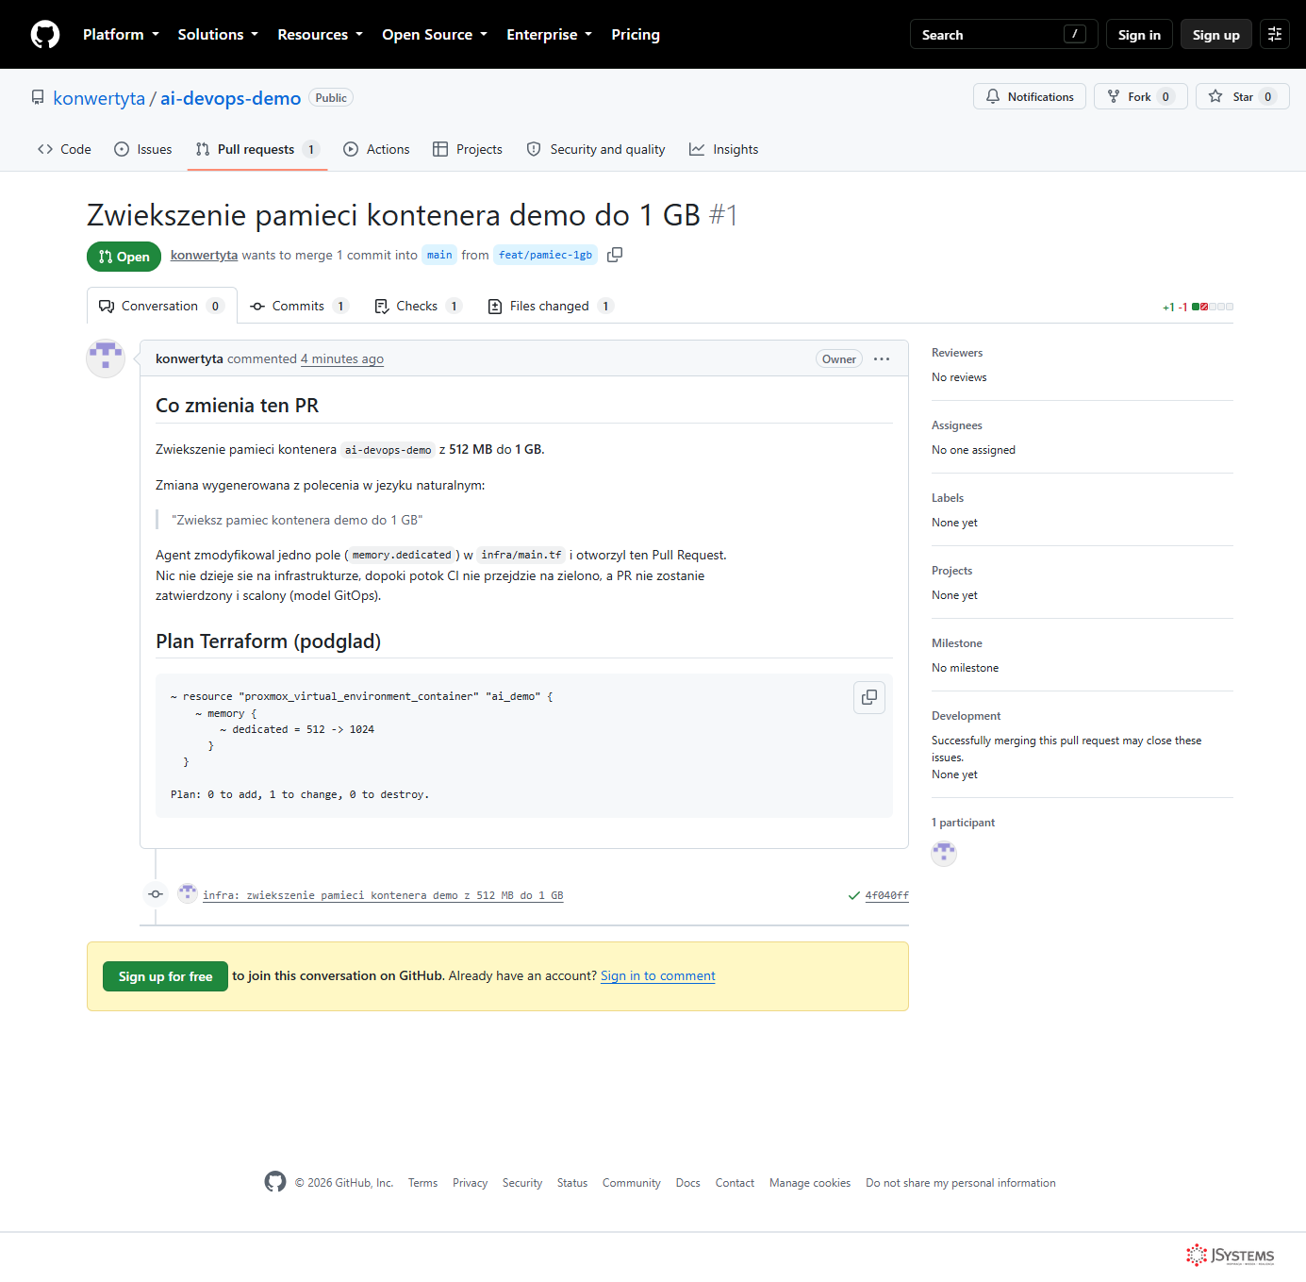This screenshot has width=1306, height=1282.
Task: Open the Platform dropdown menu
Action: 121,35
